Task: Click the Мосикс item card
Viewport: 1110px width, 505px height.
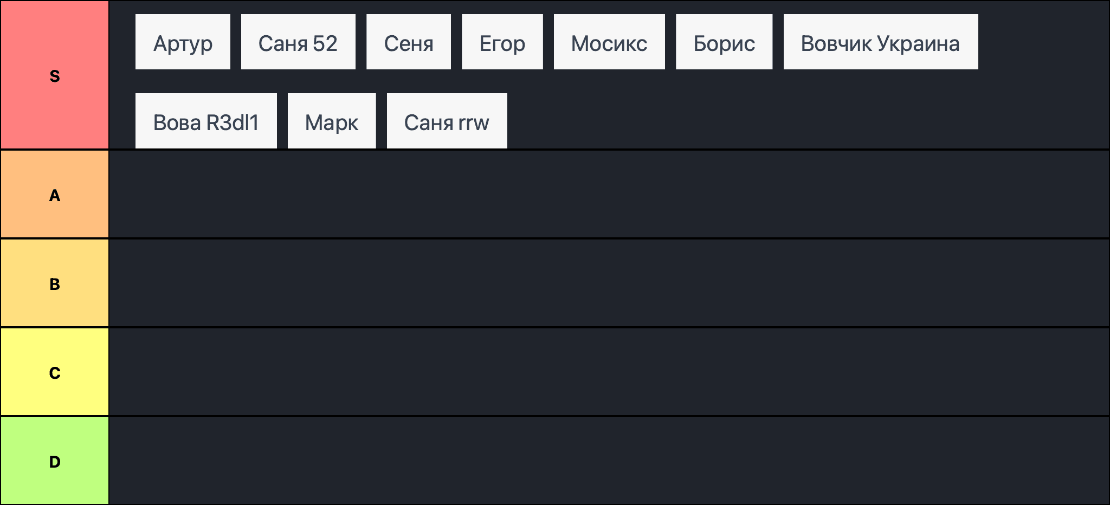Action: click(x=609, y=42)
